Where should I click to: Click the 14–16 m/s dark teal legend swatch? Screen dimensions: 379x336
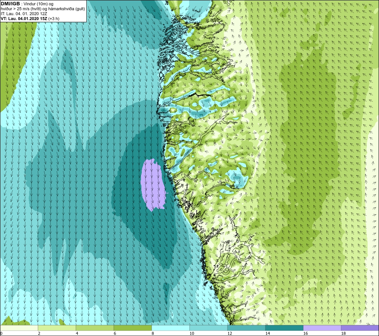284,328
